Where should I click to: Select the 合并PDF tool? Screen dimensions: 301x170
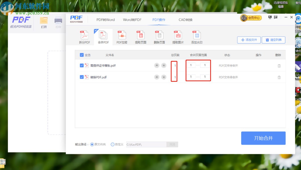tap(103, 37)
